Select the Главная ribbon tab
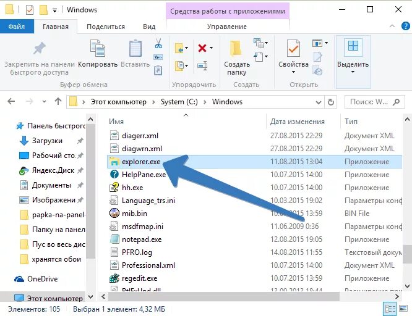Image resolution: width=412 pixels, height=316 pixels. coord(56,27)
